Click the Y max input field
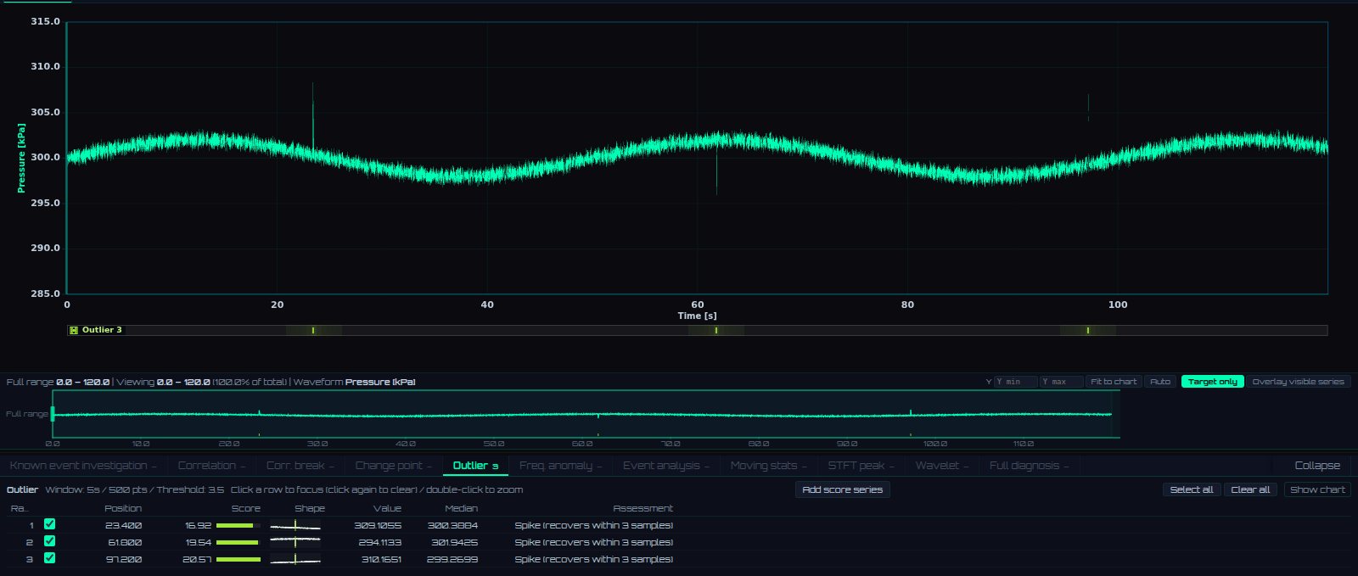The height and width of the screenshot is (576, 1358). [x=1062, y=382]
